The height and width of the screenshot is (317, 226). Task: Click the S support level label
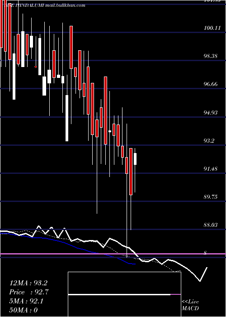click(205, 253)
